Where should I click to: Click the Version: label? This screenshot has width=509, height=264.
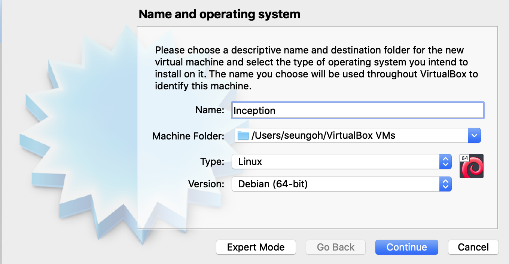206,184
